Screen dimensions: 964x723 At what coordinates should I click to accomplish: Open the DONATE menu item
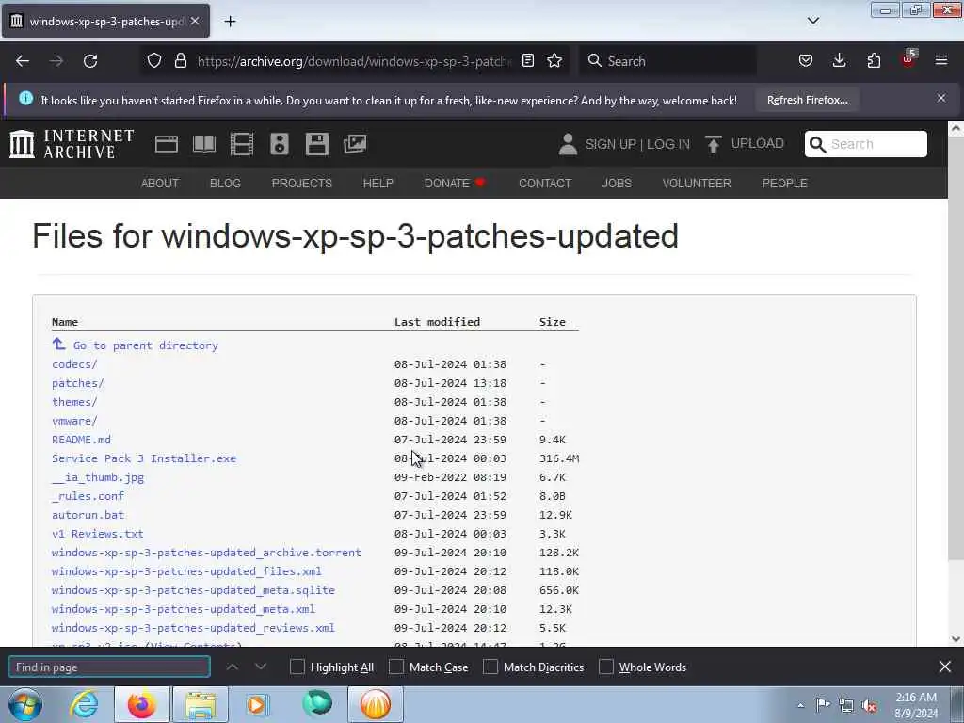pyautogui.click(x=455, y=184)
